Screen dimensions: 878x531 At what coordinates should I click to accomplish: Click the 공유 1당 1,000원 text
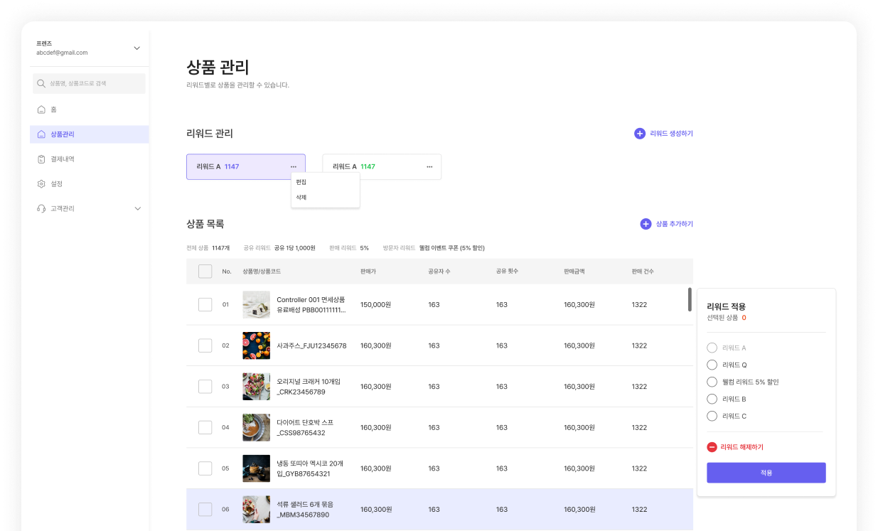coord(294,248)
